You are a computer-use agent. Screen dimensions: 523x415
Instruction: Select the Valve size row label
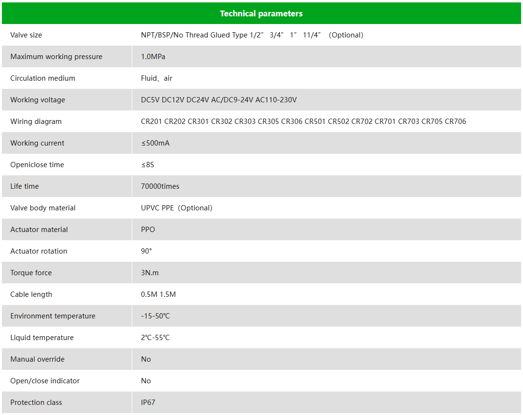(26, 35)
